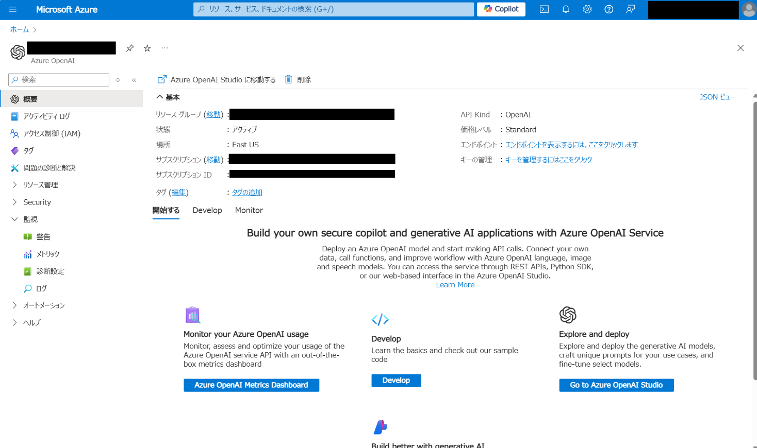Open the account avatar menu

coord(749,9)
